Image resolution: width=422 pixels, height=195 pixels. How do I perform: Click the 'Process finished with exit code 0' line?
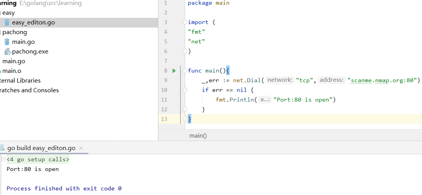coord(64,188)
